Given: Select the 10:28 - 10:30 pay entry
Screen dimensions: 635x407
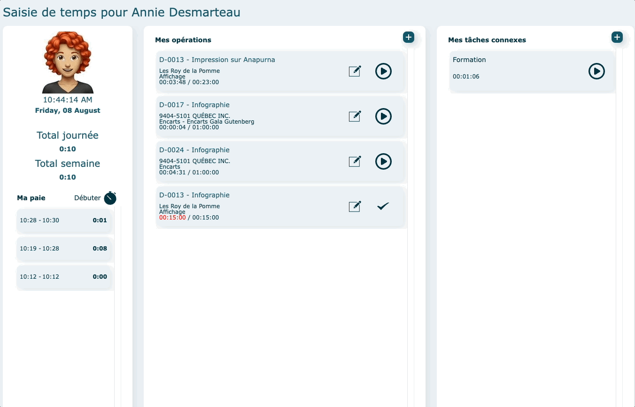Looking at the screenshot, I should (x=64, y=220).
